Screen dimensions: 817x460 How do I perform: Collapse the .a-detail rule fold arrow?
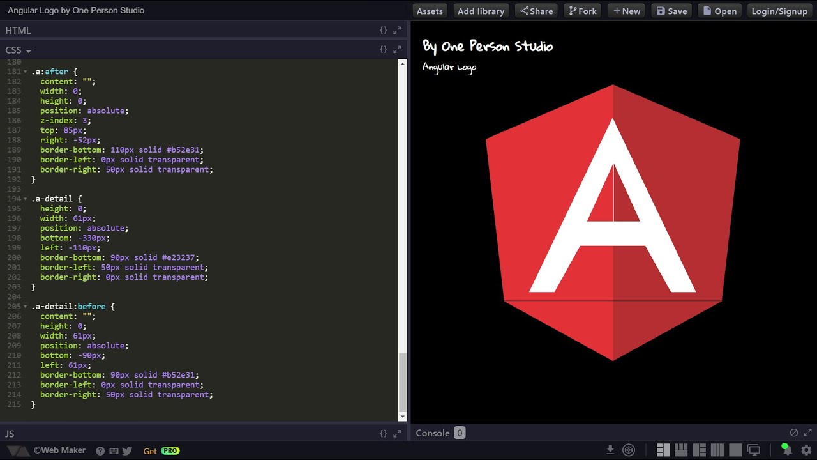(26, 199)
